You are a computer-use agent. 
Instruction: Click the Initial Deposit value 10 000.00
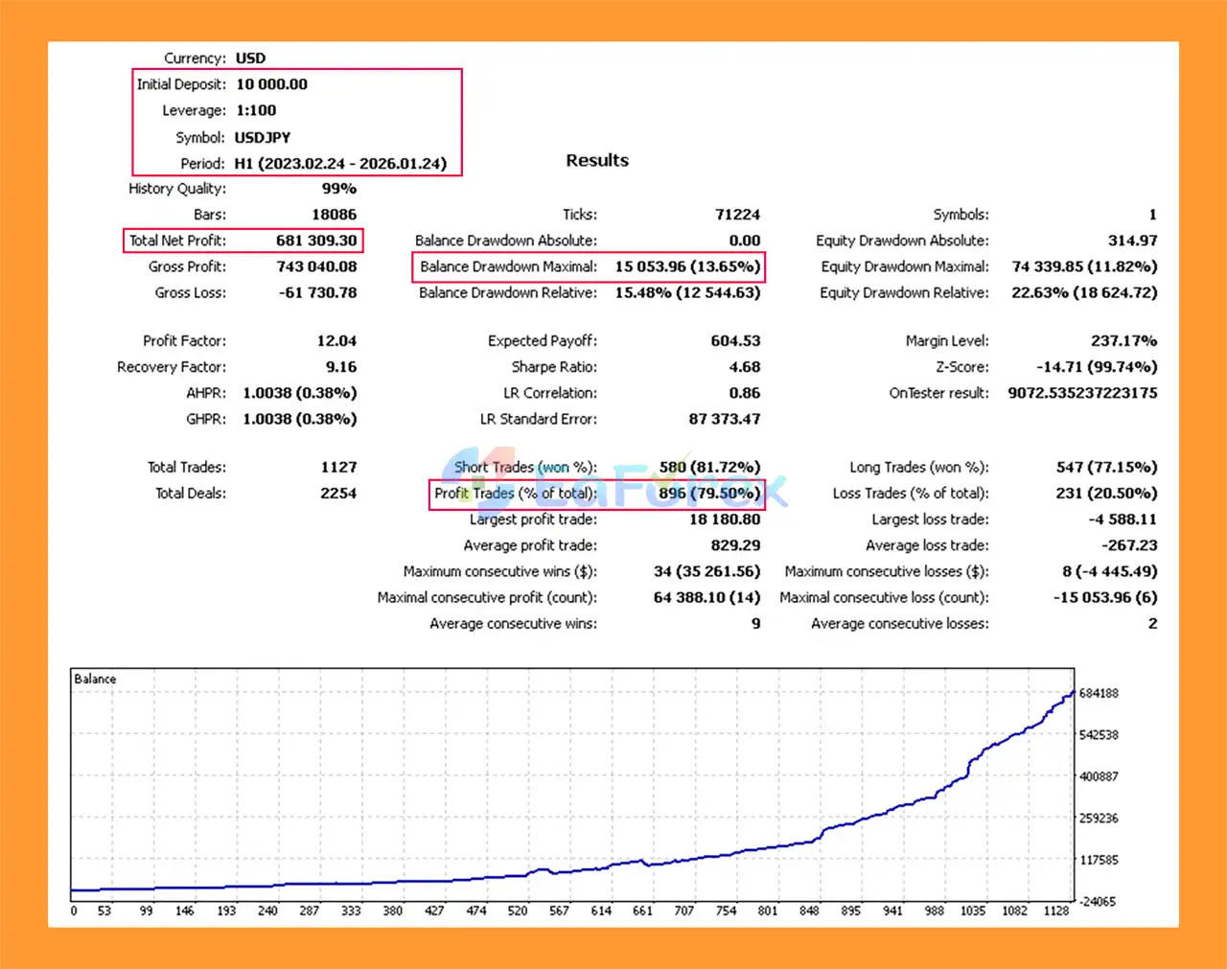(272, 84)
